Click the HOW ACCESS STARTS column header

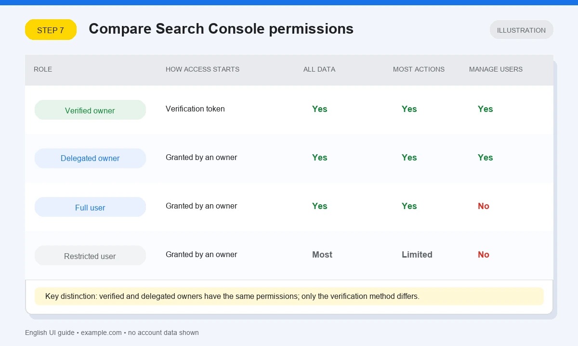point(202,69)
